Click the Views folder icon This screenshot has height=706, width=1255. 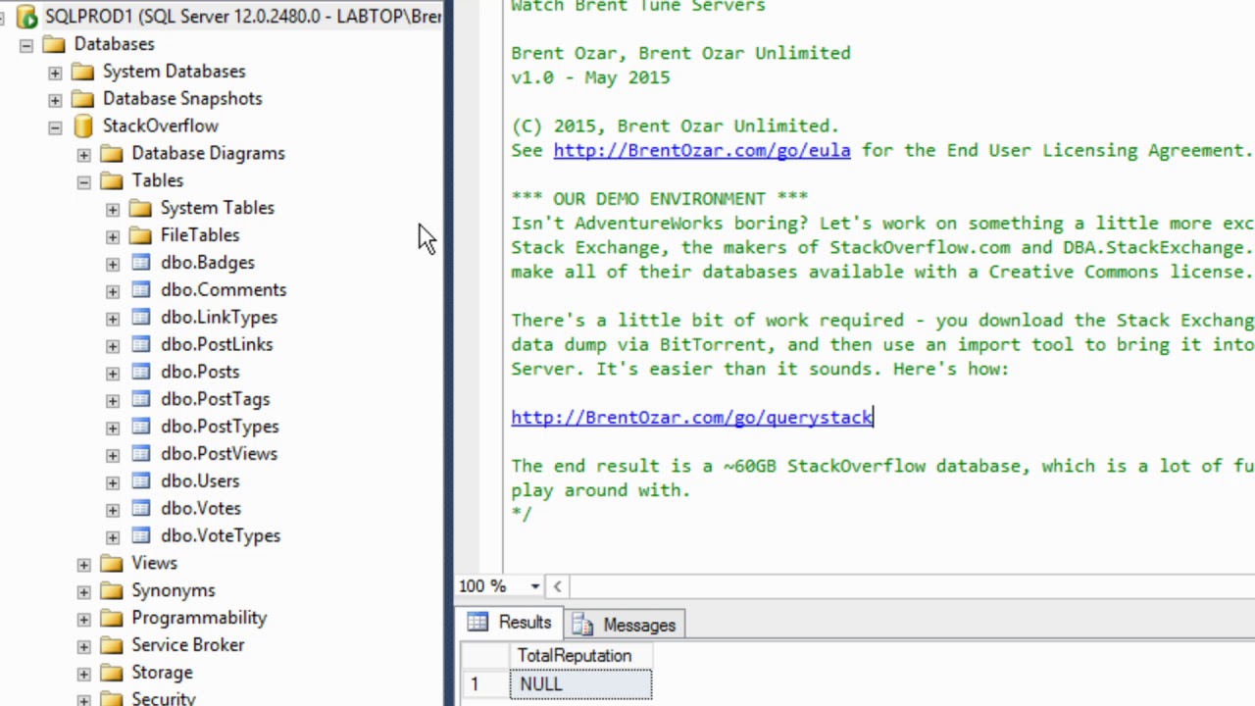(112, 564)
